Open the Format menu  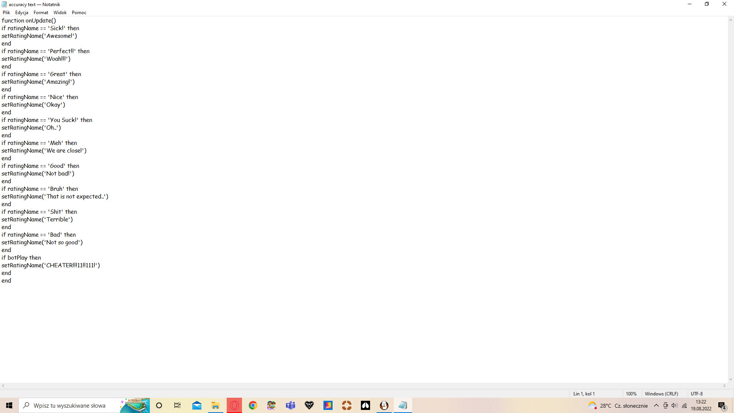tap(41, 13)
